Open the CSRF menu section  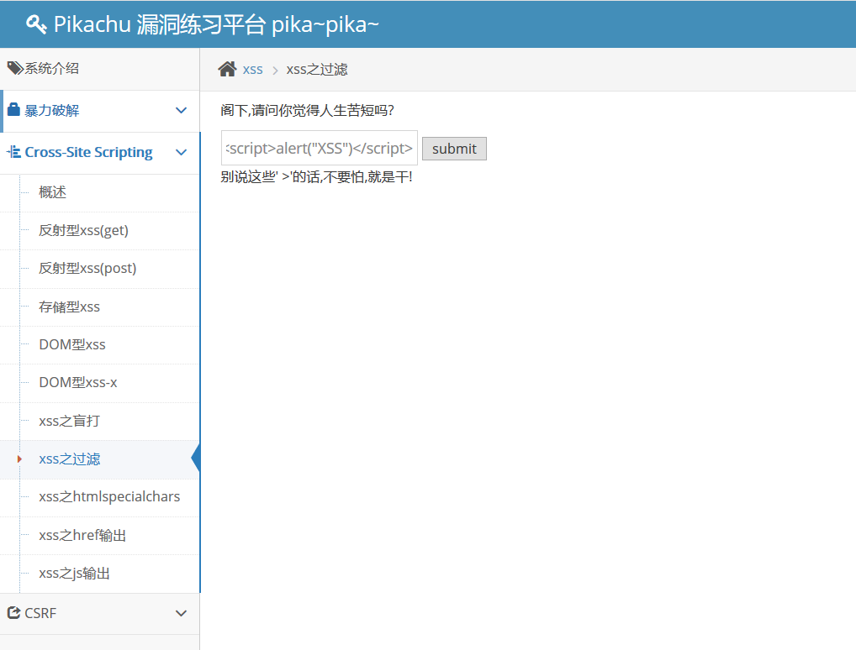(99, 613)
